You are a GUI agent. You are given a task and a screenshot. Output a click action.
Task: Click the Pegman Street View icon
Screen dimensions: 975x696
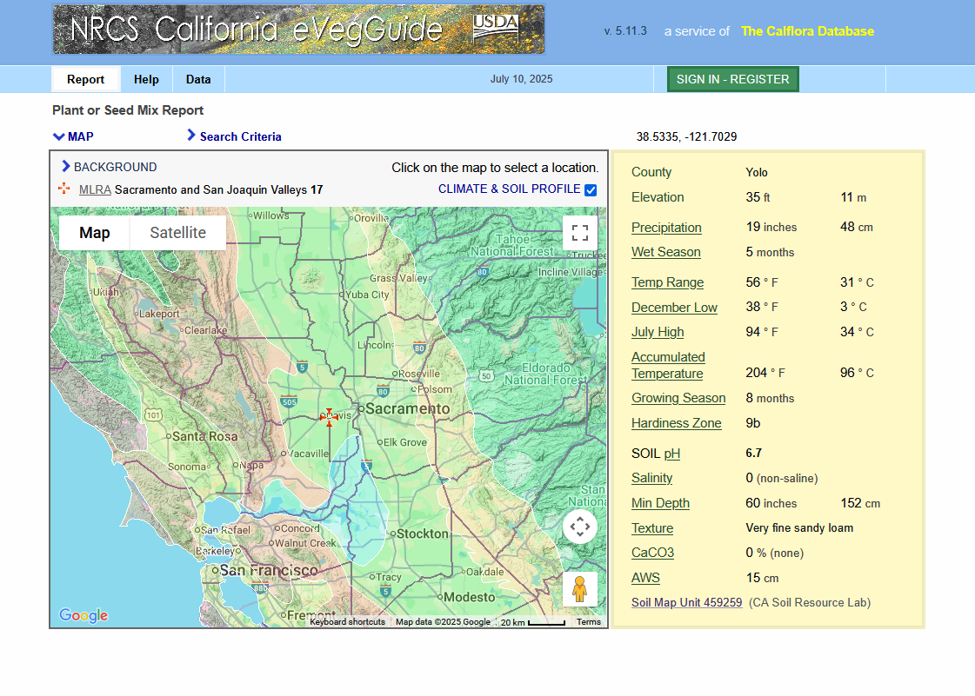(579, 588)
